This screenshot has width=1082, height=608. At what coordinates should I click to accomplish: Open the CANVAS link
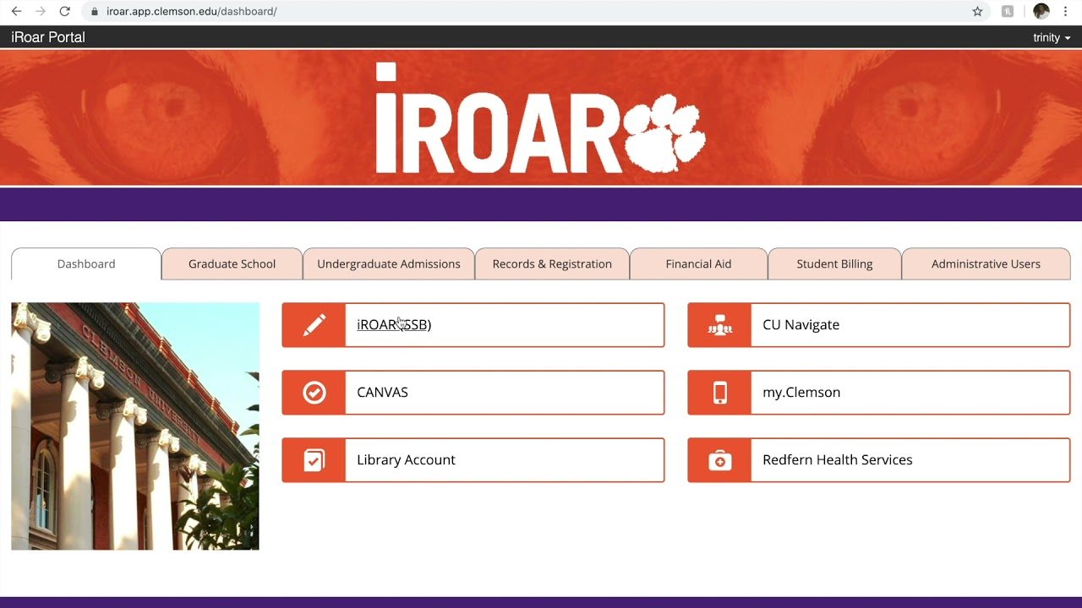click(x=382, y=393)
